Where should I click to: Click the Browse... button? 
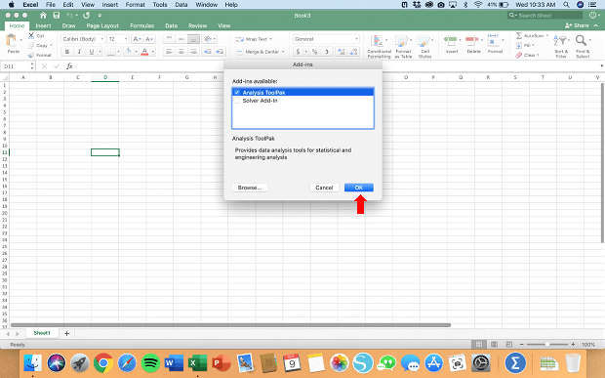tap(250, 188)
